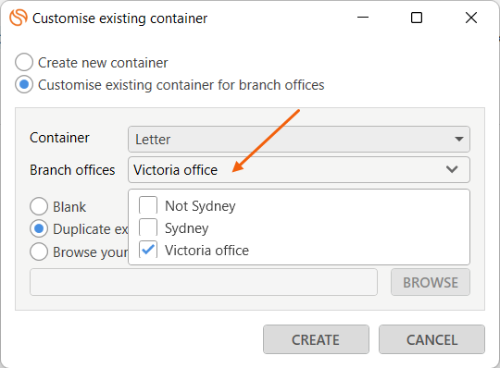Image resolution: width=500 pixels, height=368 pixels.
Task: Minimize the Customise existing container dialog
Action: click(x=363, y=18)
